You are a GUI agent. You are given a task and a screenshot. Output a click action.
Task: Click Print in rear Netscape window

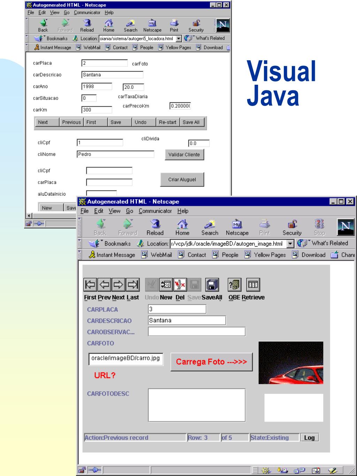[x=174, y=25]
